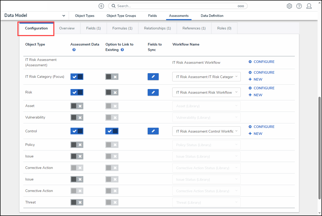Switch to the Relationships (1) tab
Screen dimensions: 322x216
click(x=157, y=28)
